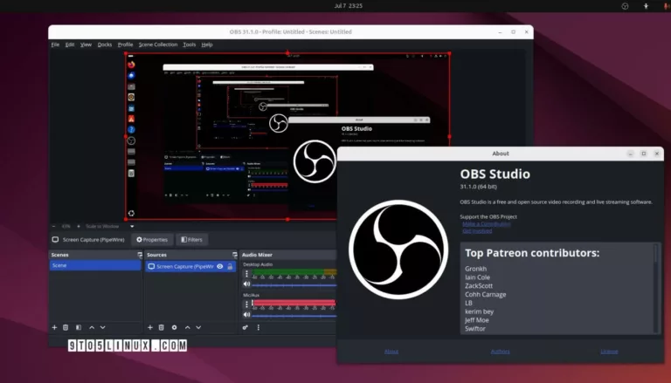Click the Filters button

pos(191,240)
